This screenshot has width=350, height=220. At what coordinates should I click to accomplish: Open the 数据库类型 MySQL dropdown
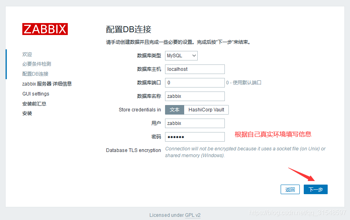pos(181,56)
